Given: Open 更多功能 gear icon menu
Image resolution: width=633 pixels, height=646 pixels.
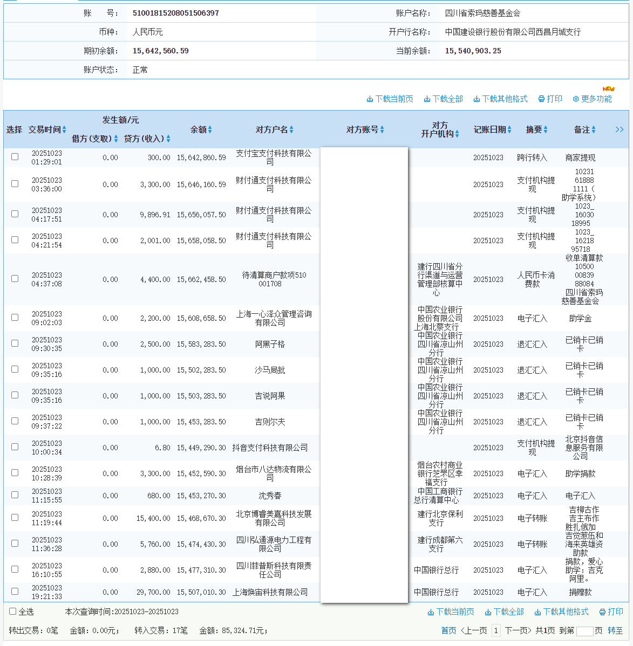Looking at the screenshot, I should point(576,99).
